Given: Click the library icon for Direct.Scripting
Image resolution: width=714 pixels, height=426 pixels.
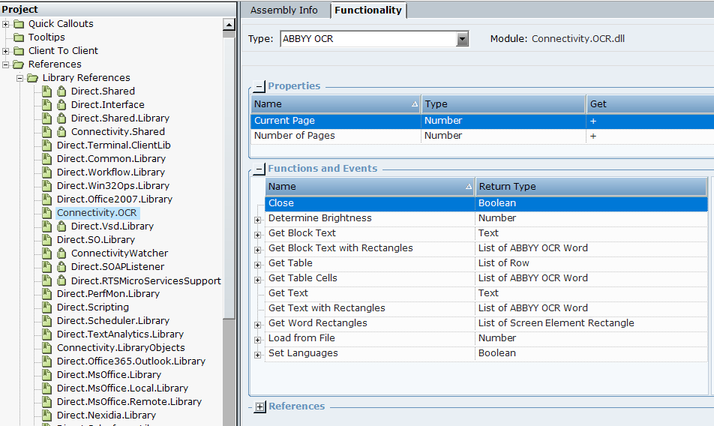Looking at the screenshot, I should point(47,307).
